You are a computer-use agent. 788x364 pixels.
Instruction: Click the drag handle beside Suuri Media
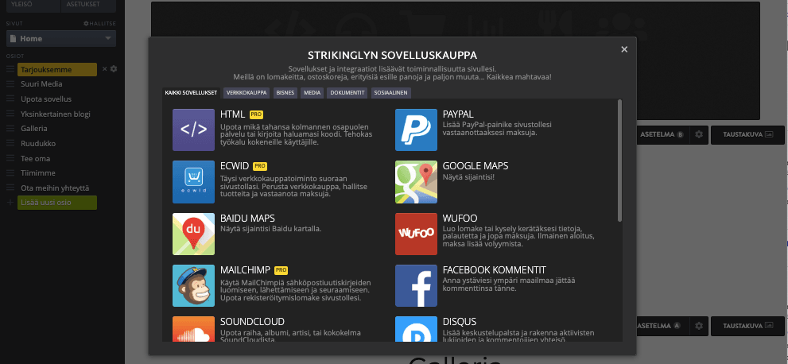click(10, 83)
